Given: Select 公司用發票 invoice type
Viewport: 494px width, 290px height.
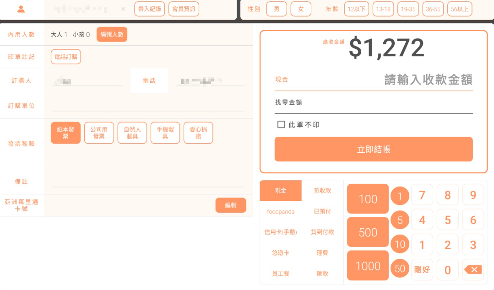Looking at the screenshot, I should coord(99,133).
